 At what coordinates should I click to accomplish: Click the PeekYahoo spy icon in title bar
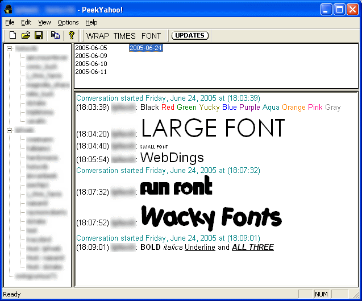click(8, 10)
